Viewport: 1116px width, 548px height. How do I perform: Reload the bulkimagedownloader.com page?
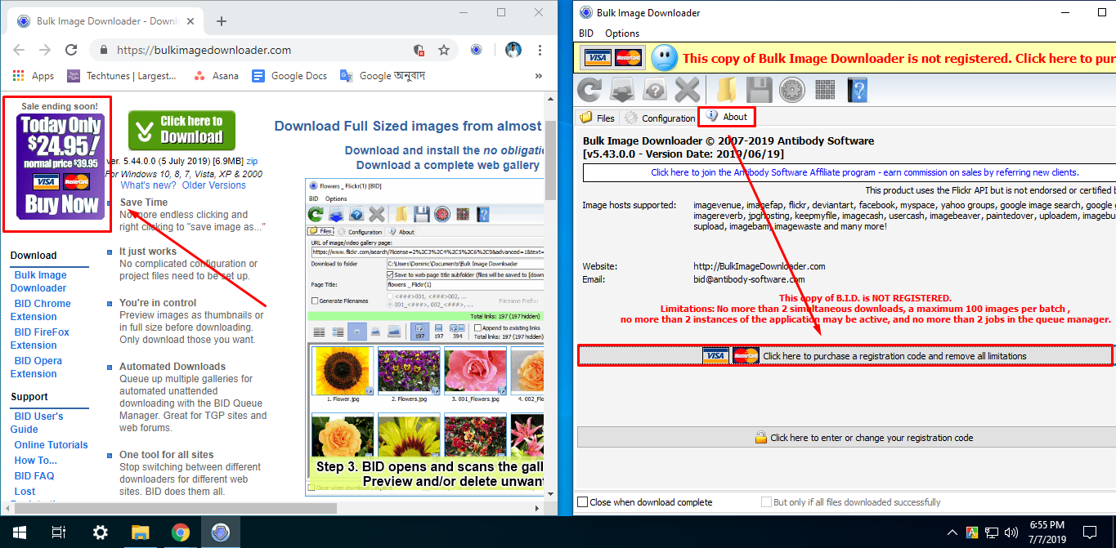72,50
